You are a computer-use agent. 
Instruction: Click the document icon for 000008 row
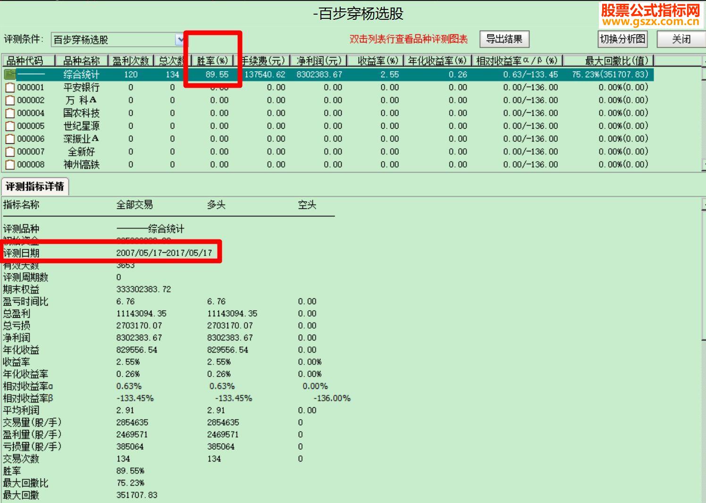pos(9,165)
